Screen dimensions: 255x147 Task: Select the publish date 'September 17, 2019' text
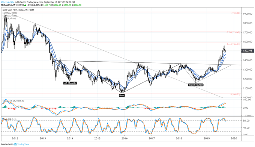pos(52,3)
